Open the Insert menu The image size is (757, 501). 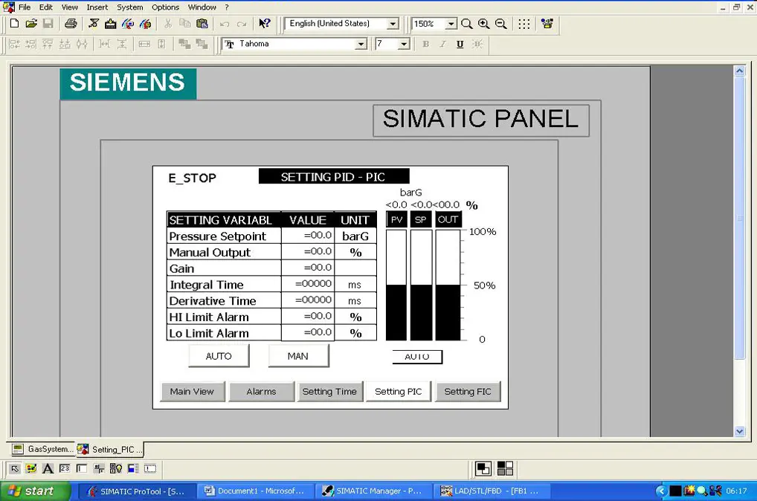click(x=97, y=7)
